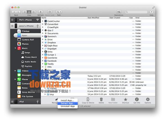Expand the FIFA folder
Screen dimensions: 166x119
43,67
